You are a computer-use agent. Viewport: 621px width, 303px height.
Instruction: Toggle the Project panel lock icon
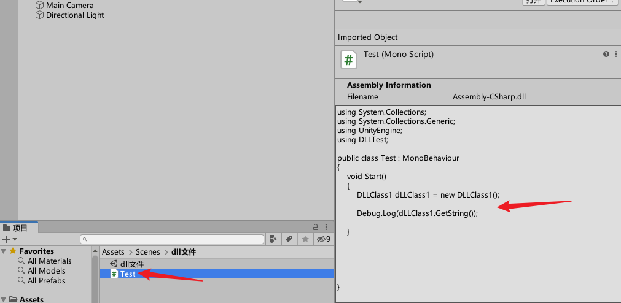[x=316, y=227]
